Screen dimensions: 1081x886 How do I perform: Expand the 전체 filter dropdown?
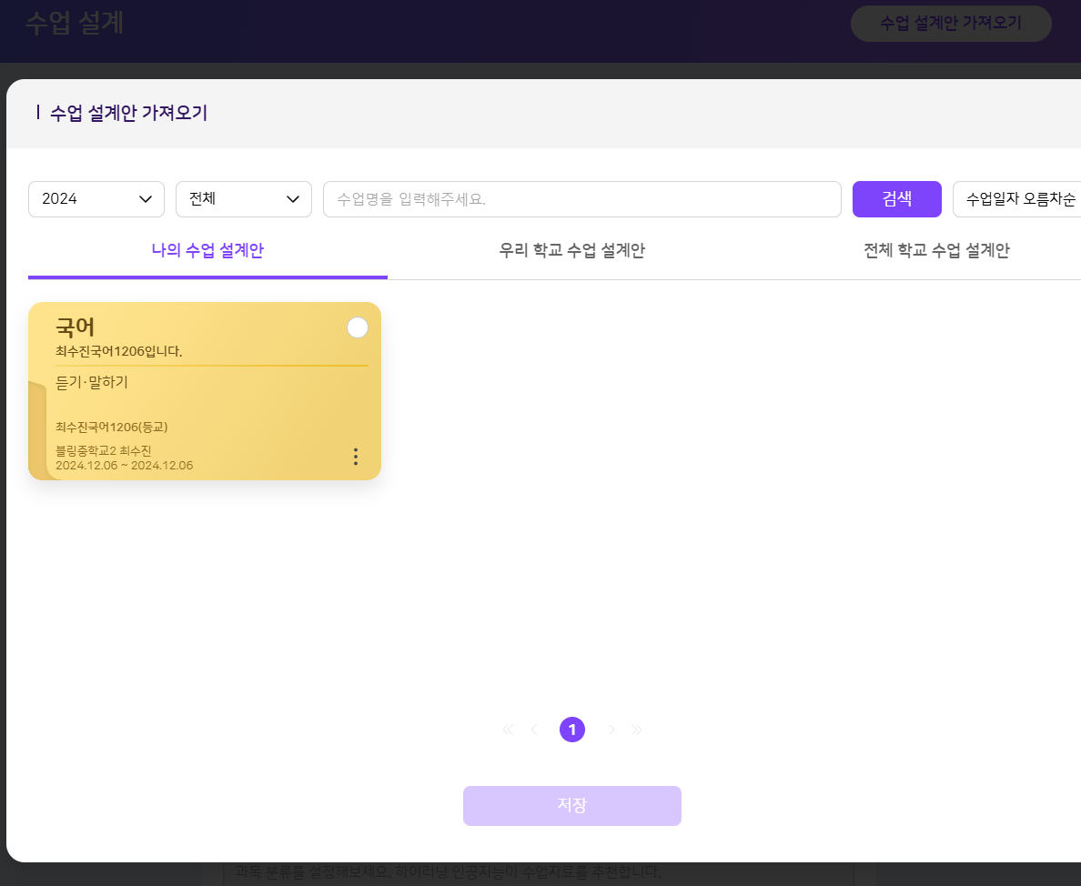[243, 199]
